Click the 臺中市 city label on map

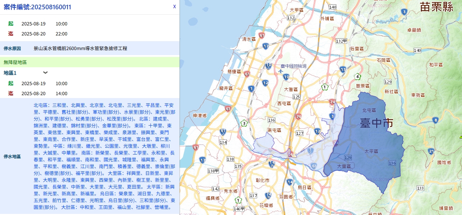pos(376,123)
